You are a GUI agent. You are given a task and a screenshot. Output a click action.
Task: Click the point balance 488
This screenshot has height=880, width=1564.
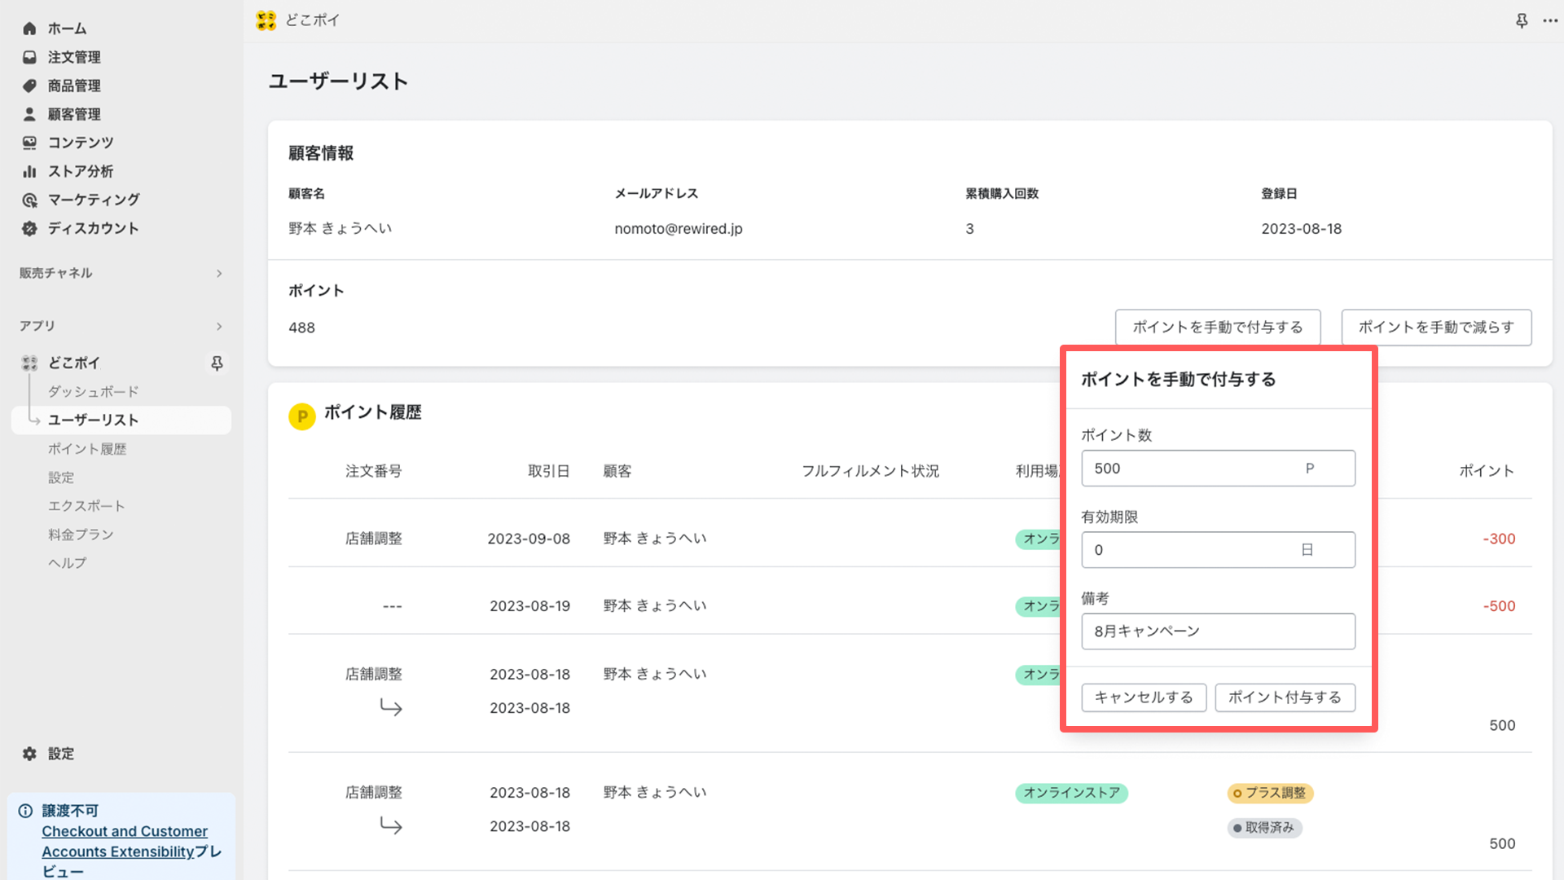[x=301, y=328]
